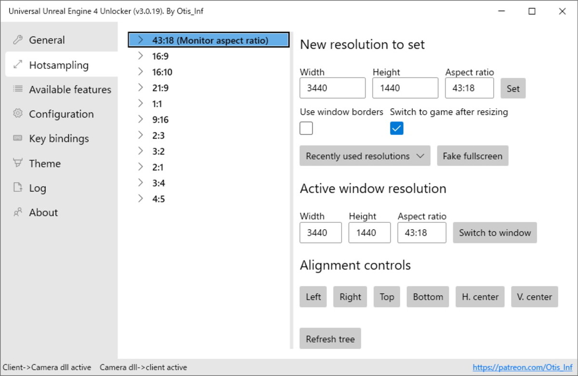Expand the 9:16 resolution group
The width and height of the screenshot is (578, 376).
coord(140,119)
